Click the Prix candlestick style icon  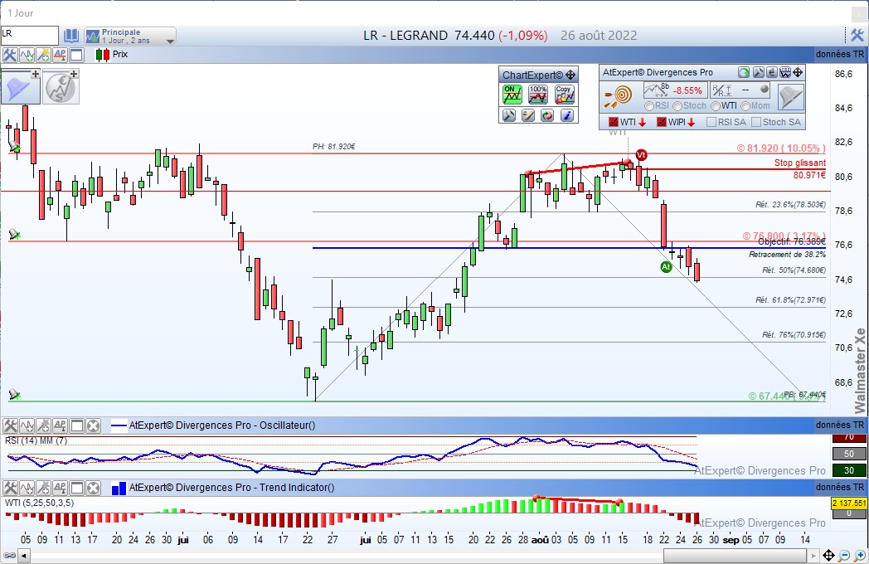tap(103, 55)
